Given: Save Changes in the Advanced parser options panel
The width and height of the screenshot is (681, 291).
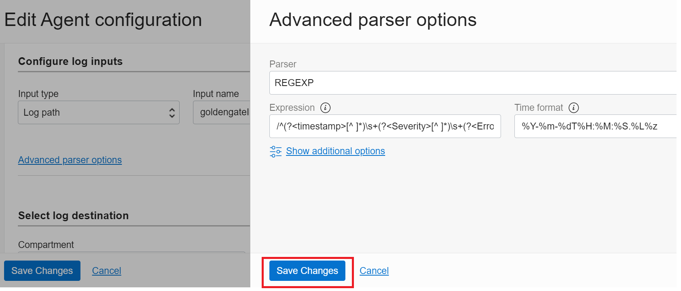Looking at the screenshot, I should tap(307, 271).
